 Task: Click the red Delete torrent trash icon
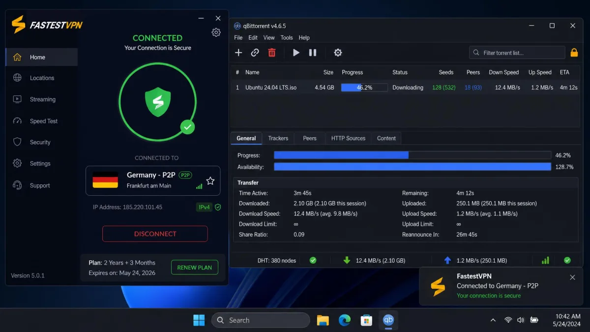click(271, 53)
